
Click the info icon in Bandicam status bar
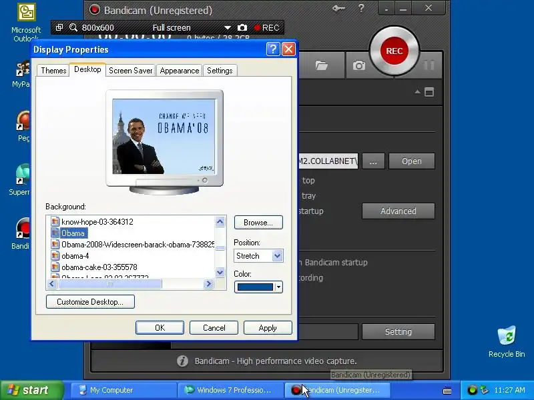click(x=182, y=361)
